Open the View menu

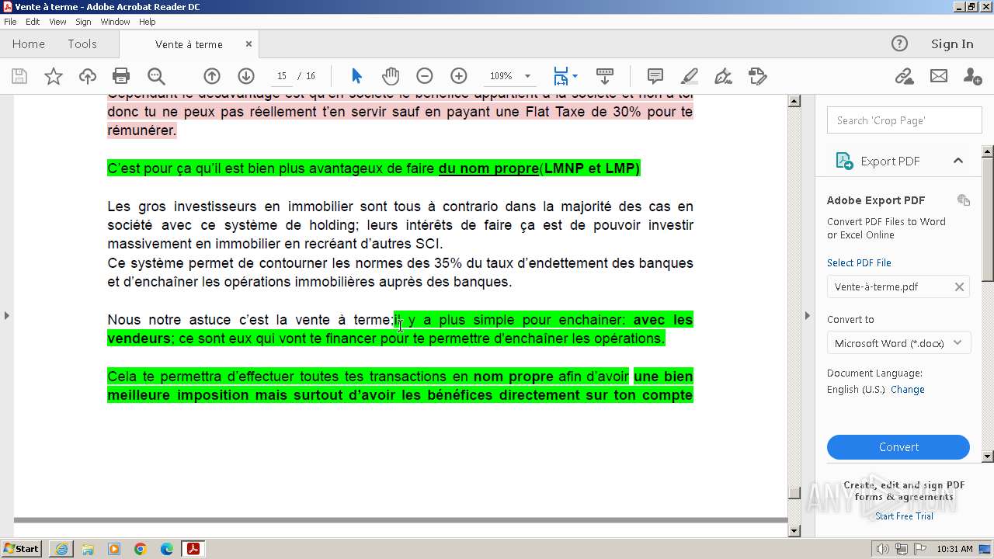coord(57,22)
